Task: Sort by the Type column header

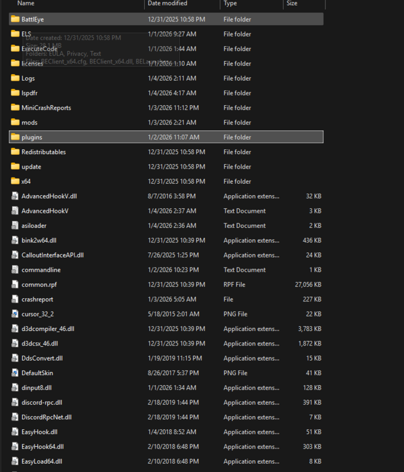Action: click(x=230, y=3)
